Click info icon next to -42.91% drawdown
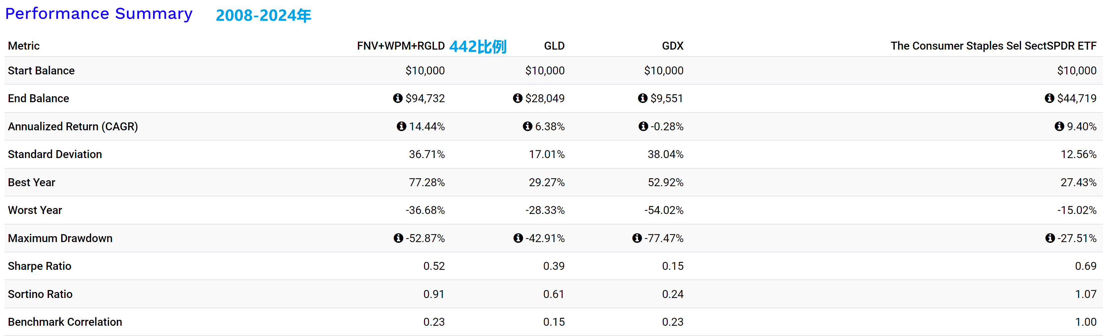Screen dimensions: 1103x336 point(518,238)
